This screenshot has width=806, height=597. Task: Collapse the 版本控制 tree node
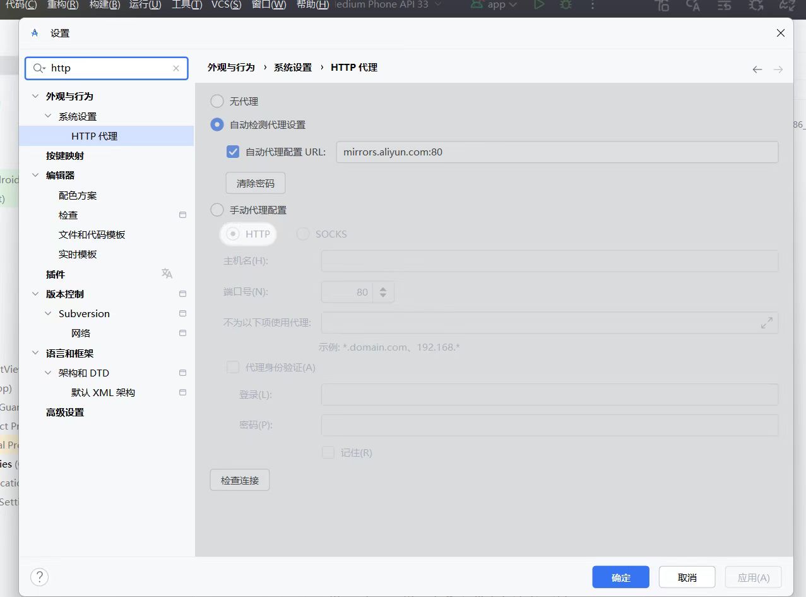tap(35, 294)
